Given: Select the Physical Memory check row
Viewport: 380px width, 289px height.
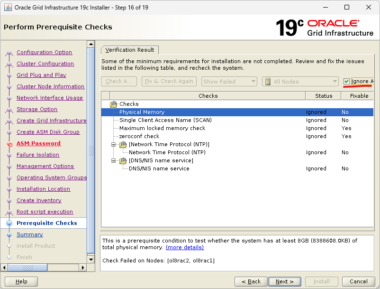Looking at the screenshot, I should click(x=237, y=112).
